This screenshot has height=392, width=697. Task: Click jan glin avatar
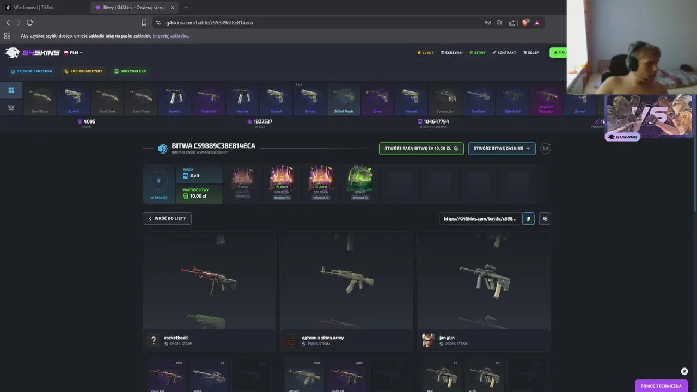click(x=429, y=340)
